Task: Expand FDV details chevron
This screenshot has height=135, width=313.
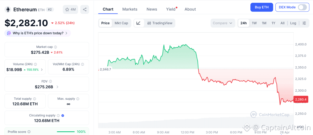Action: coord(57,87)
